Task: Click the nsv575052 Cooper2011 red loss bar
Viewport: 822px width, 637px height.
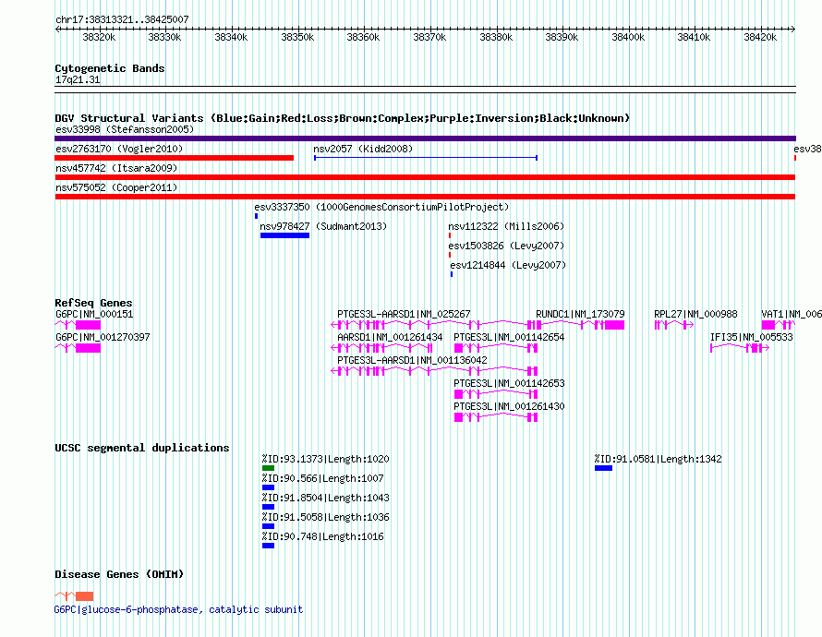Action: pyautogui.click(x=425, y=197)
